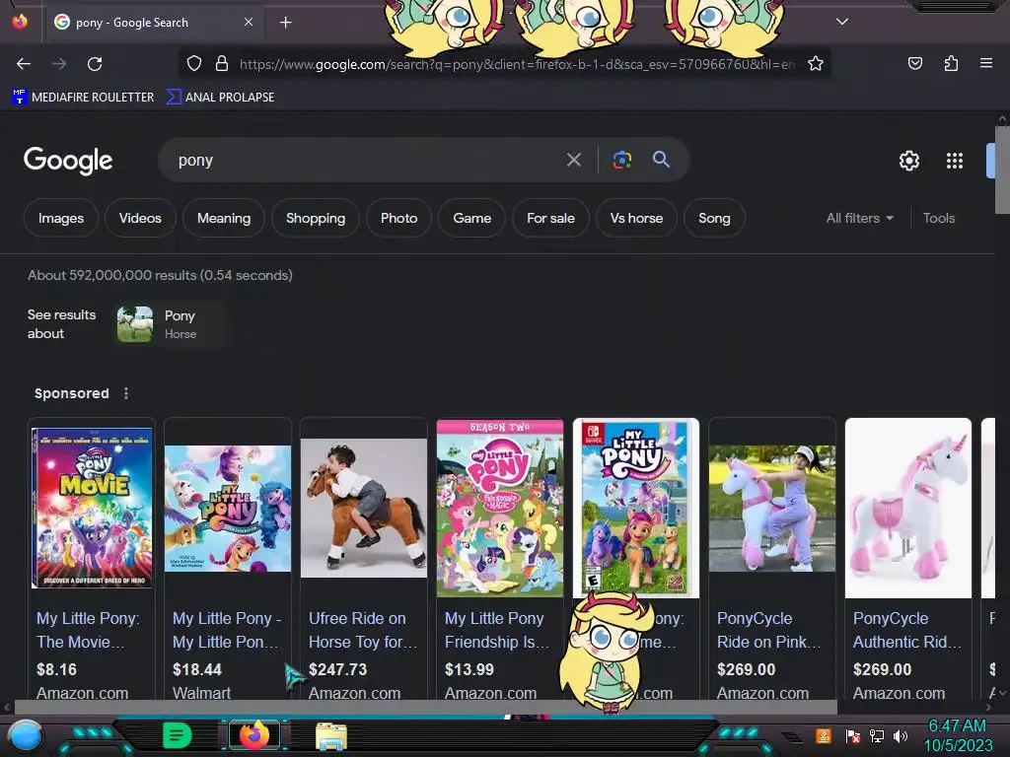Viewport: 1010px width, 757px height.
Task: Open the second bookmark toolbar item
Action: coord(220,98)
